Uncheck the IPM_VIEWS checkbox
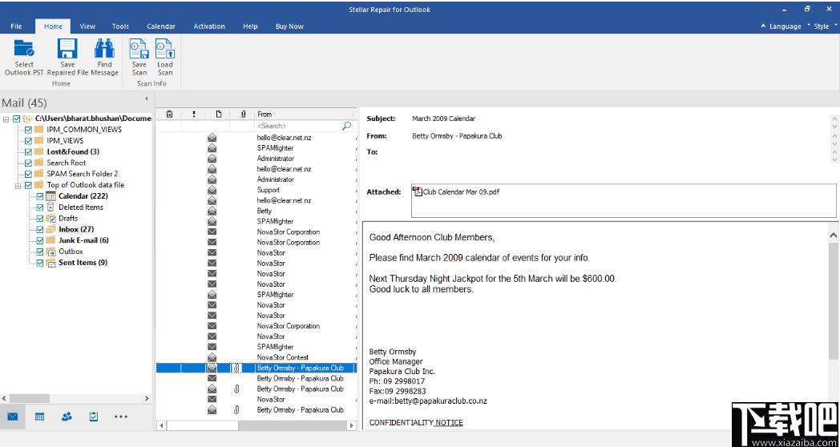 pyautogui.click(x=28, y=141)
